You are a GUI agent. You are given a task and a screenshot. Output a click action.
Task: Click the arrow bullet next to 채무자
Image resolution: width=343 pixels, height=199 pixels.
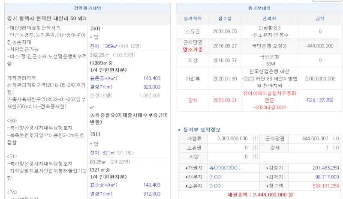186,177
